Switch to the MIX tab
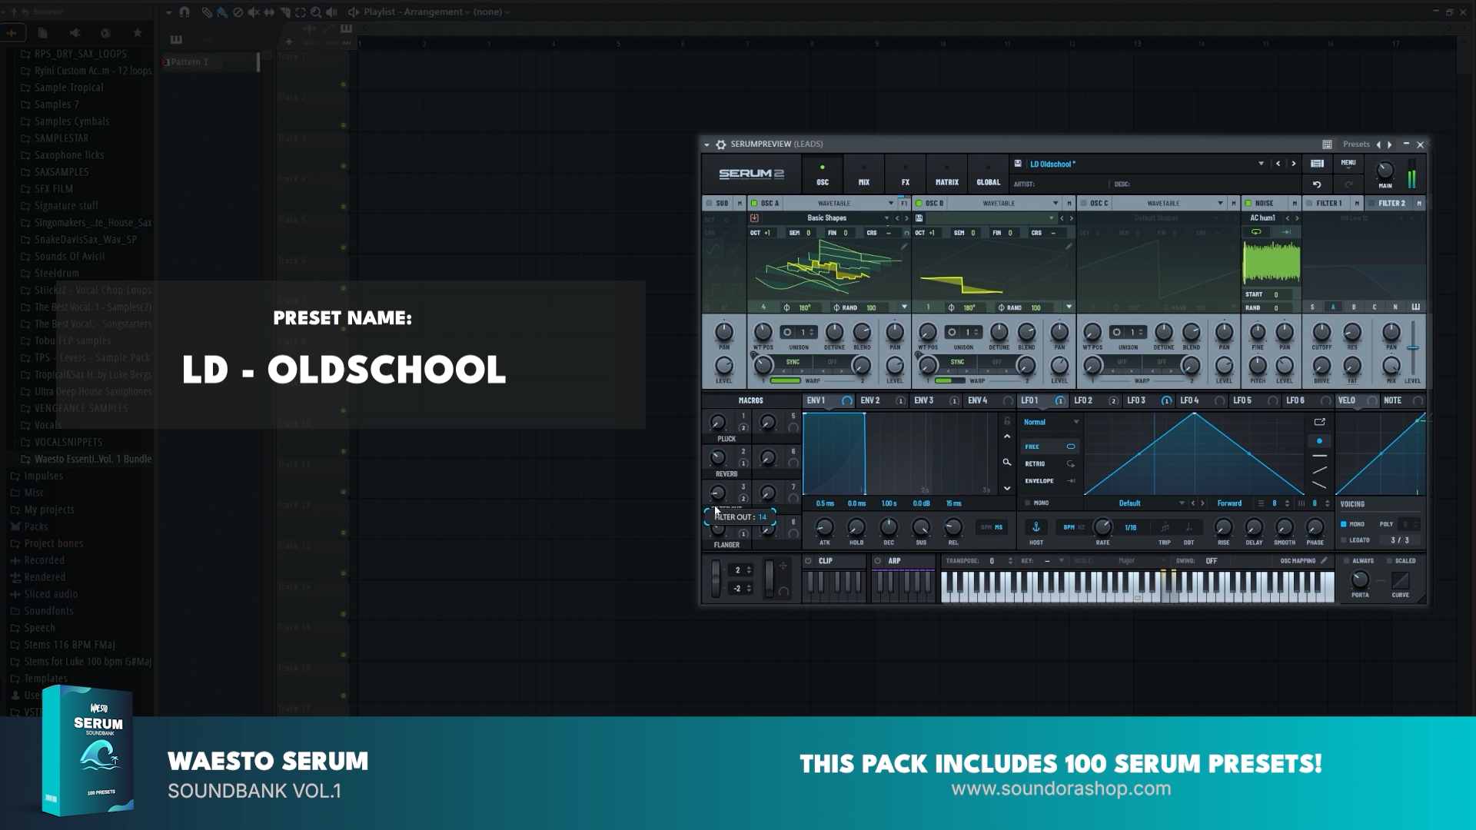The width and height of the screenshot is (1476, 830). click(864, 176)
